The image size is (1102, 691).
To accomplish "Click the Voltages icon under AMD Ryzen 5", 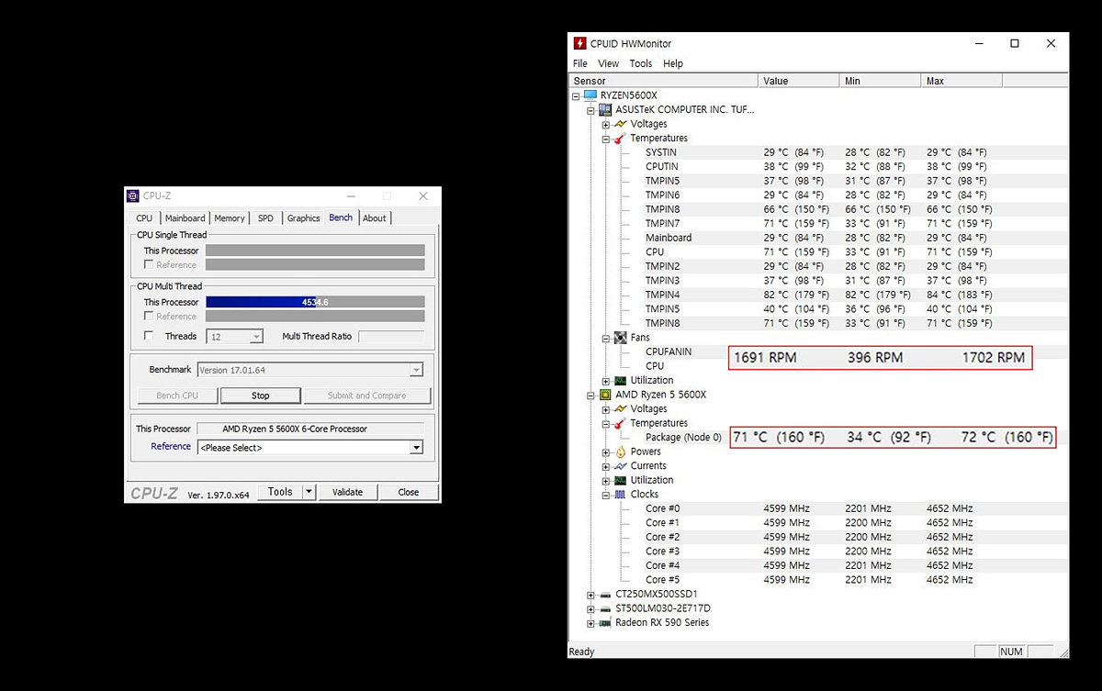I will [620, 408].
